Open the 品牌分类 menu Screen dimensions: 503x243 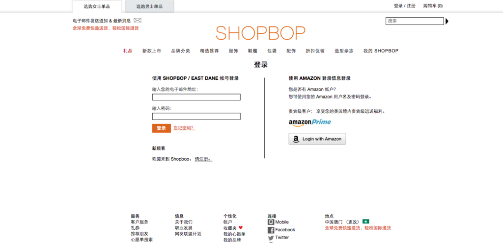181,51
